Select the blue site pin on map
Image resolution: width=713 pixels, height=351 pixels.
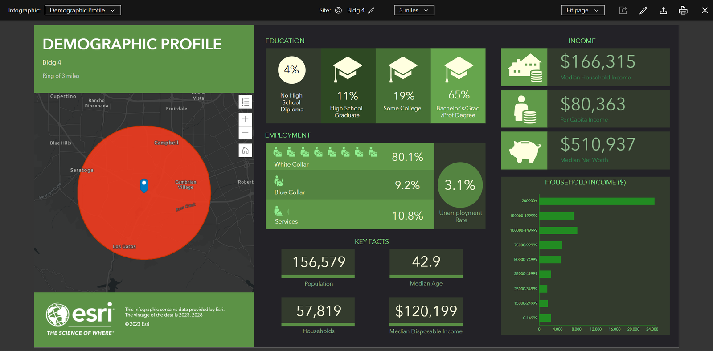tap(144, 185)
